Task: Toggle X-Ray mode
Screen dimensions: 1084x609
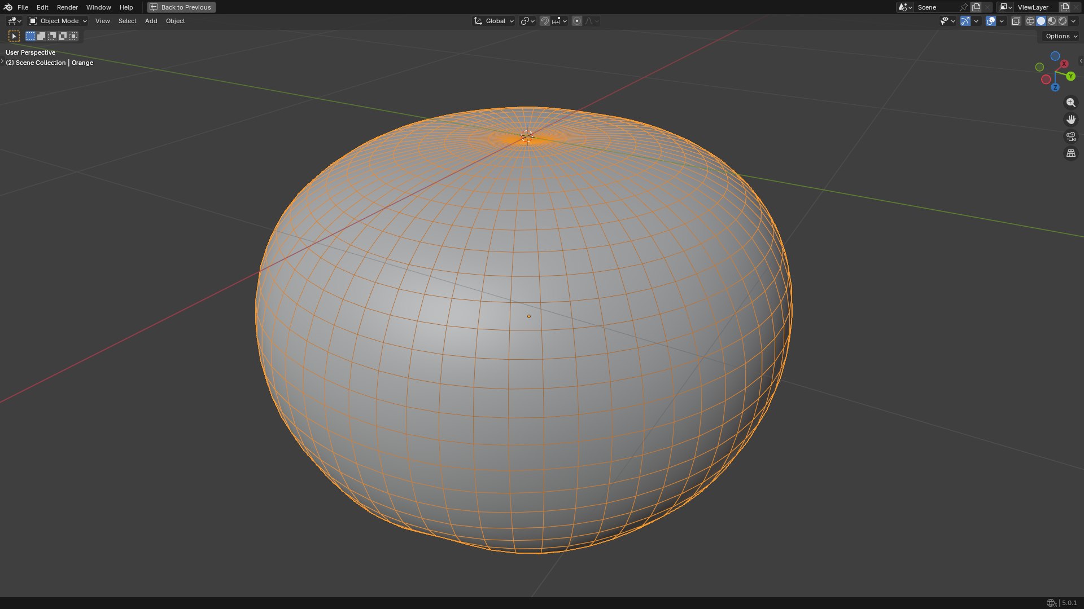Action: coord(1016,21)
